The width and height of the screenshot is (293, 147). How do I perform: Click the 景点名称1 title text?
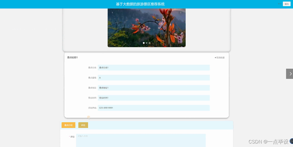(73, 57)
